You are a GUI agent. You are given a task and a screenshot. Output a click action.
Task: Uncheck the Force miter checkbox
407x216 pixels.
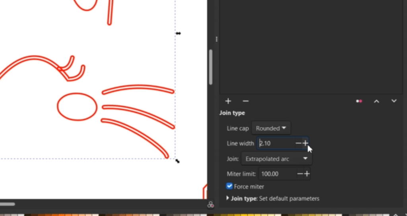pyautogui.click(x=229, y=186)
